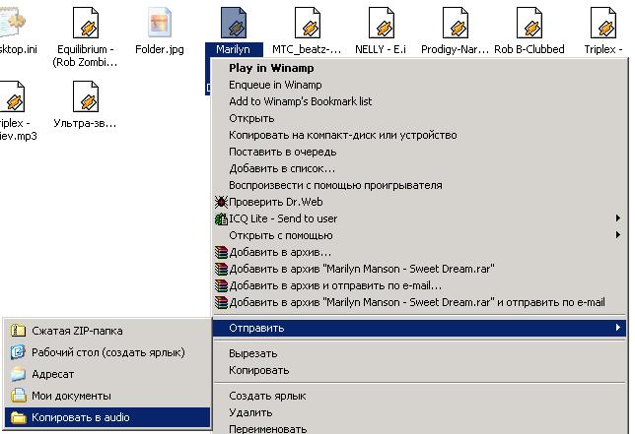Click the MTC_beatz-... file name label
The height and width of the screenshot is (434, 635).
[x=307, y=49]
